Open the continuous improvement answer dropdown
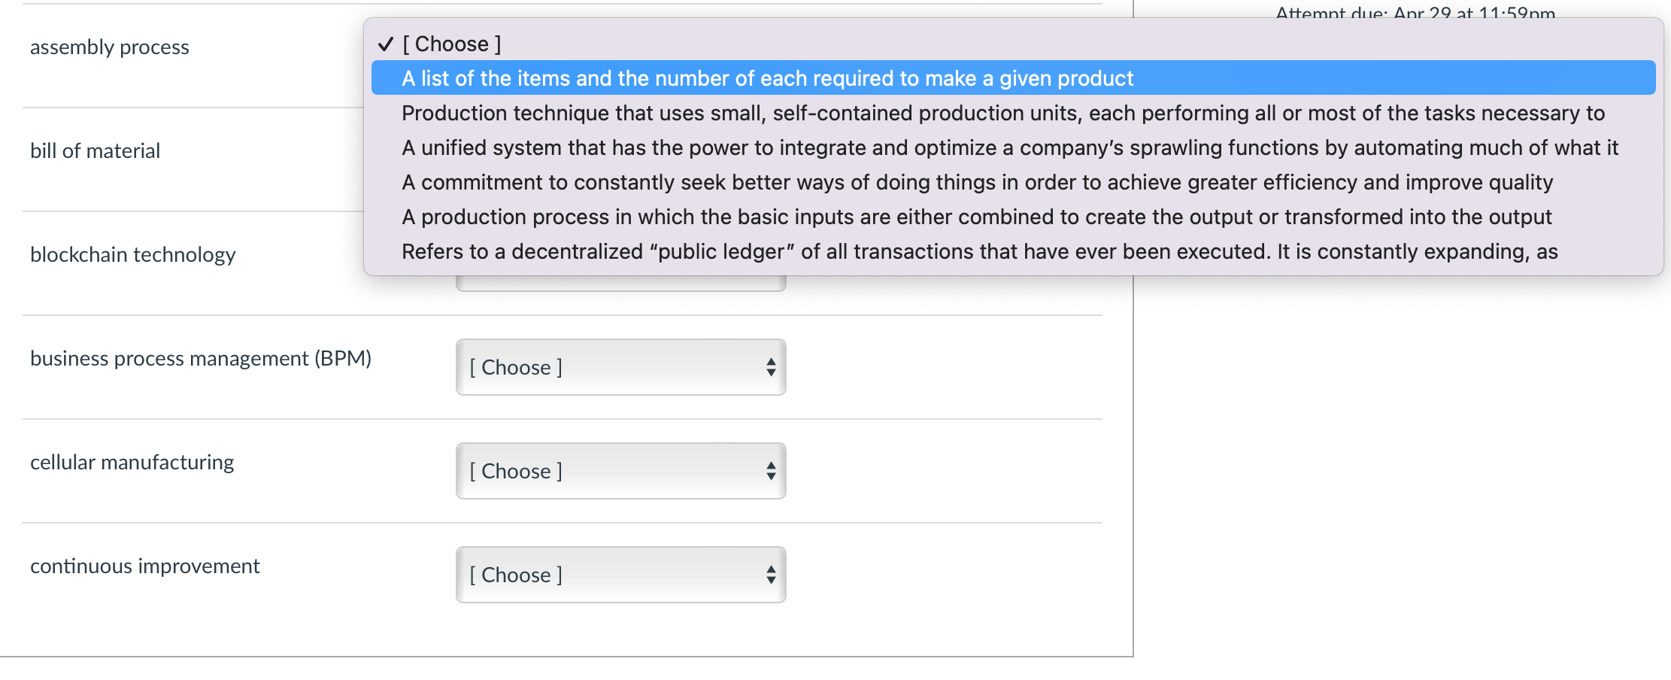1671x680 pixels. pyautogui.click(x=620, y=575)
